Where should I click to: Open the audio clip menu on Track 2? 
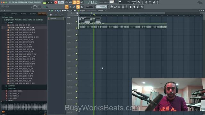79,24
